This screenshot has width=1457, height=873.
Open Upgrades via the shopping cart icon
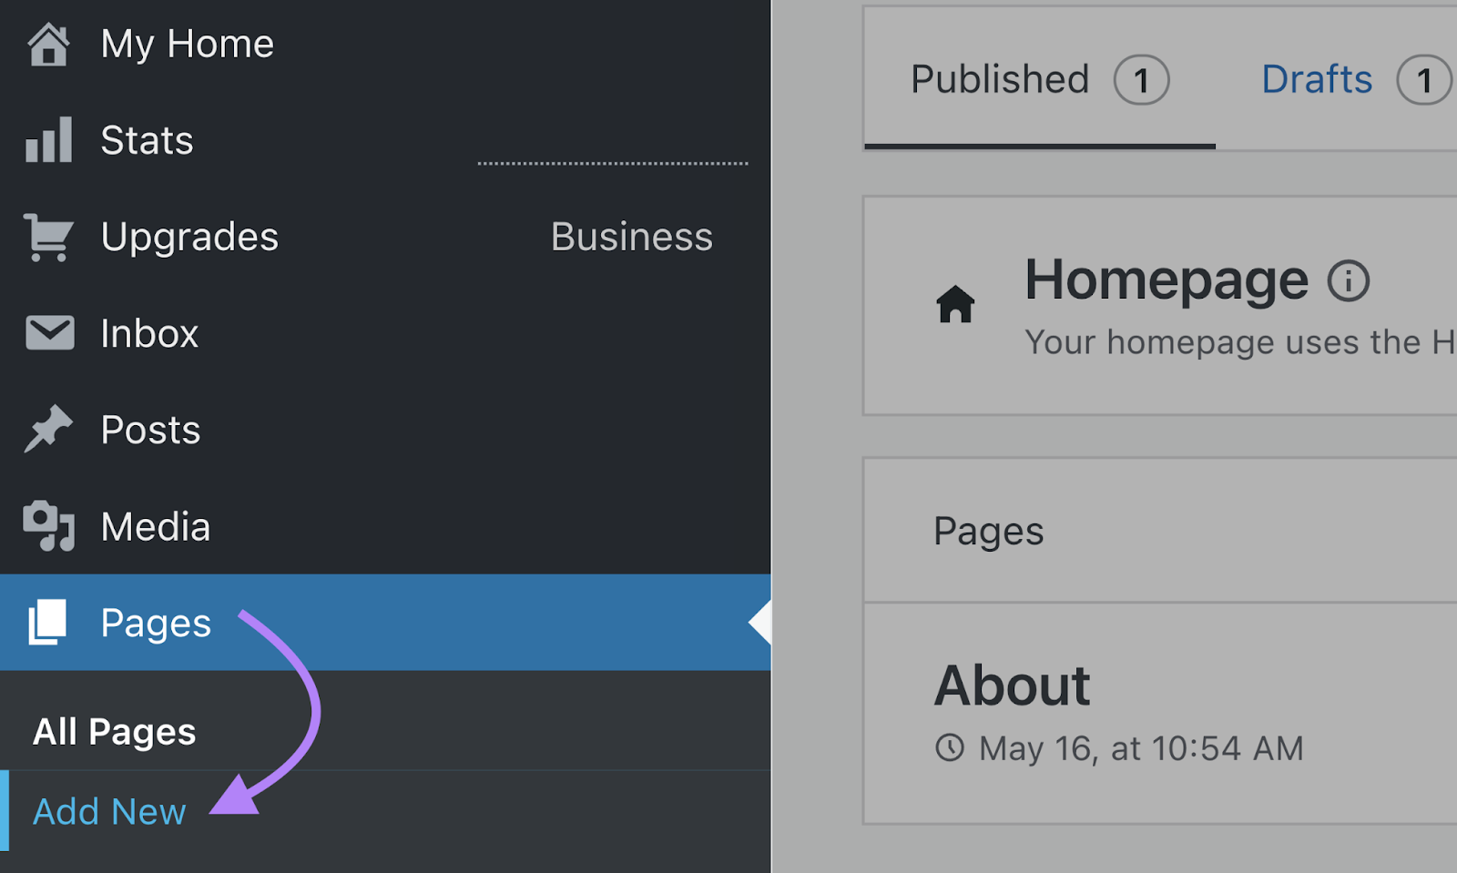pyautogui.click(x=48, y=237)
